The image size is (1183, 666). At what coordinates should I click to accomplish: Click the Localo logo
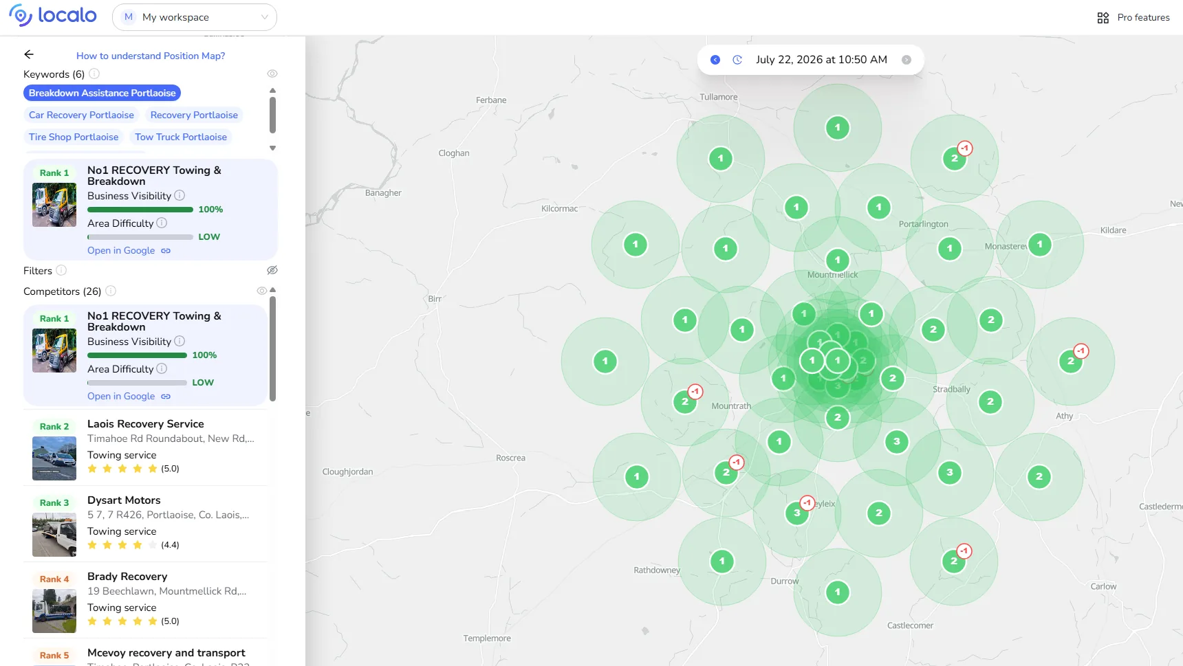click(x=53, y=15)
